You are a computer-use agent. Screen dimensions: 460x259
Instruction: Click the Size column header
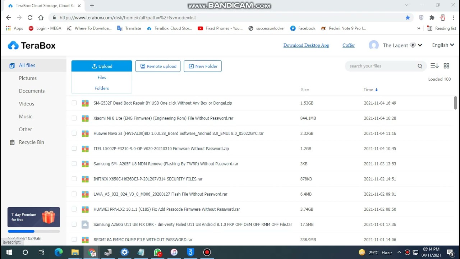click(x=305, y=90)
